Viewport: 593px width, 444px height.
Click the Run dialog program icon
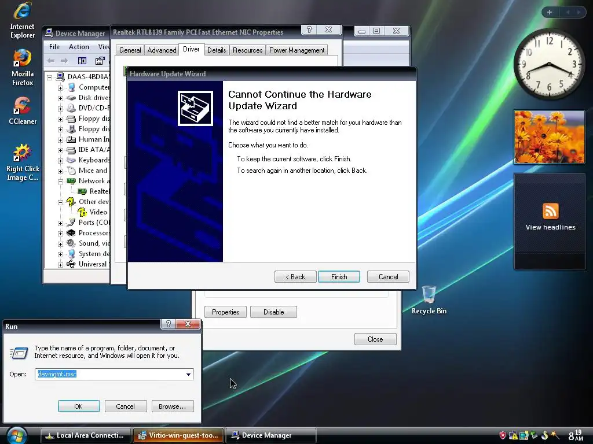click(x=19, y=353)
